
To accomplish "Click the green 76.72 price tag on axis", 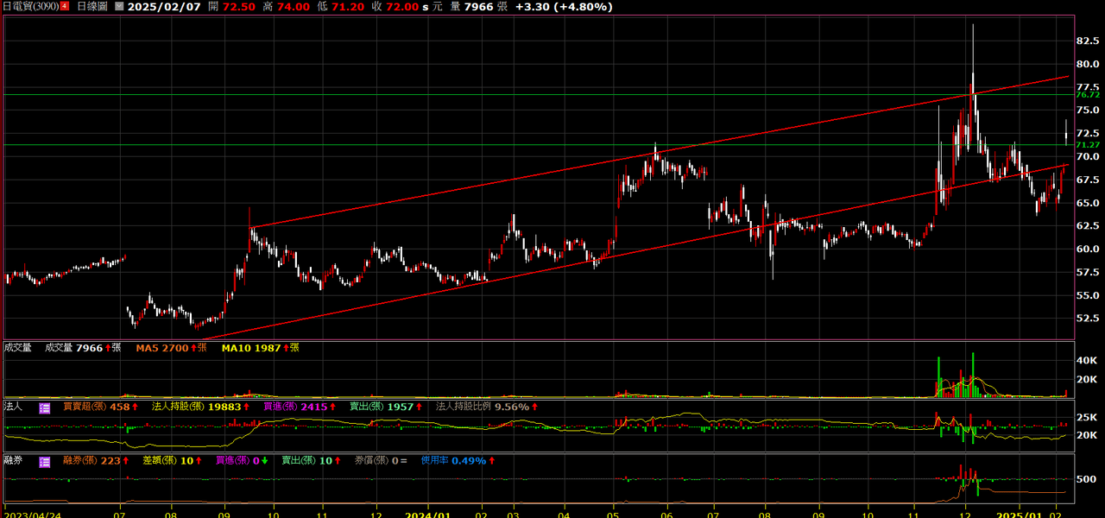I will pos(1087,94).
